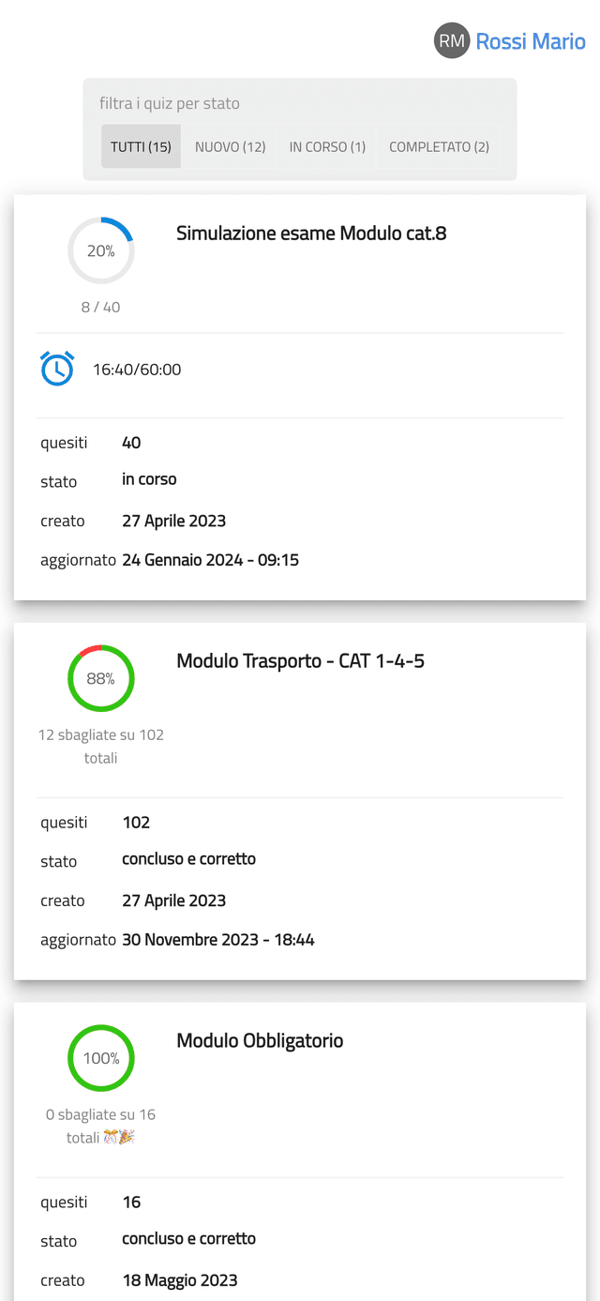Open the Modulo Obbligatorio quiz
The width and height of the screenshot is (600, 1301).
260,1041
